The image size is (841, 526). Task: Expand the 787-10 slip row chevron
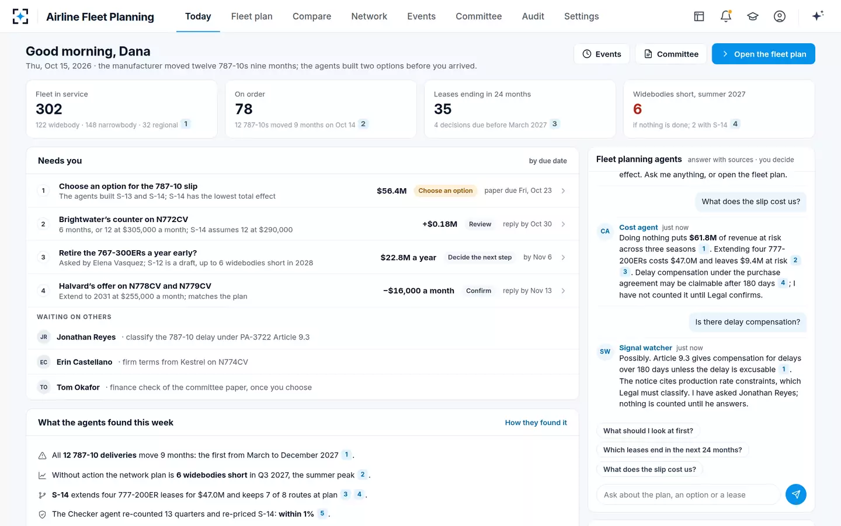(563, 191)
